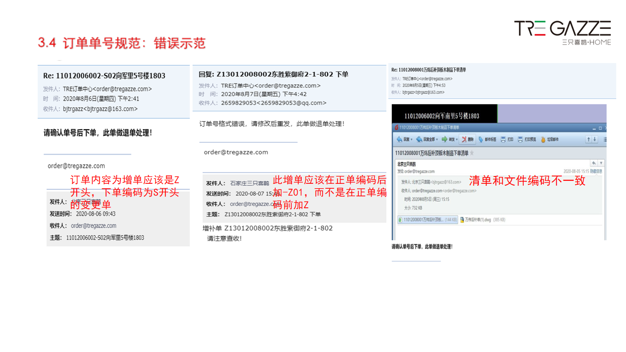Click the Delete (删除) red X icon

coord(464,139)
